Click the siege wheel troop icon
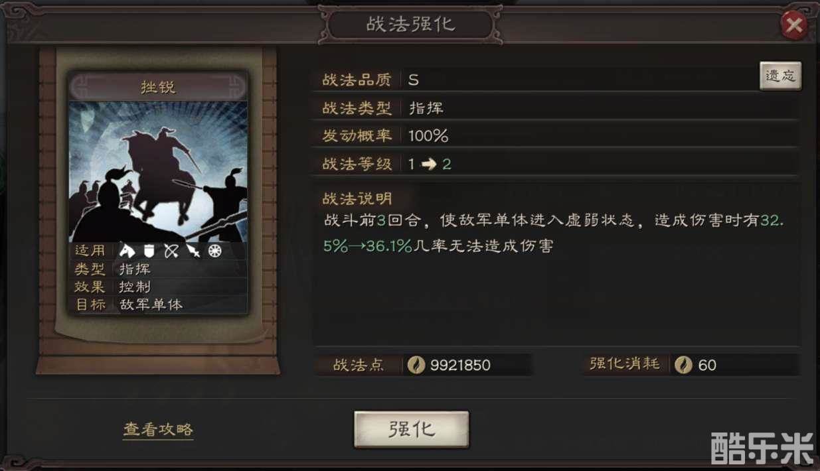Screen dimensions: 820x471 pyautogui.click(x=215, y=251)
